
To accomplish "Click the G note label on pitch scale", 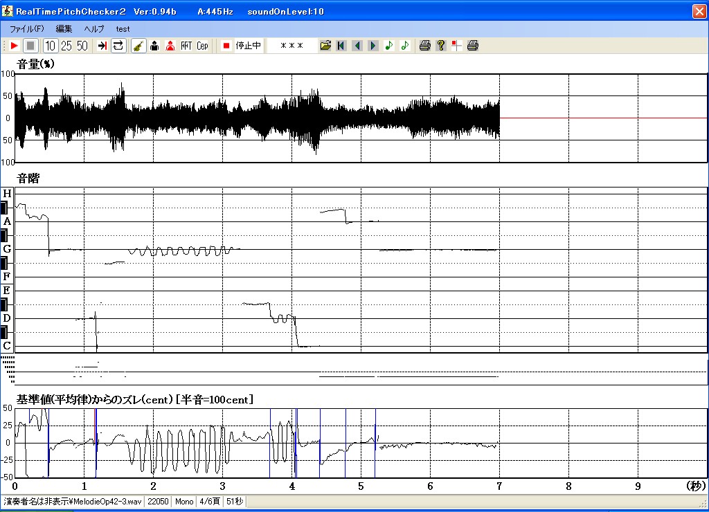I will [7, 249].
